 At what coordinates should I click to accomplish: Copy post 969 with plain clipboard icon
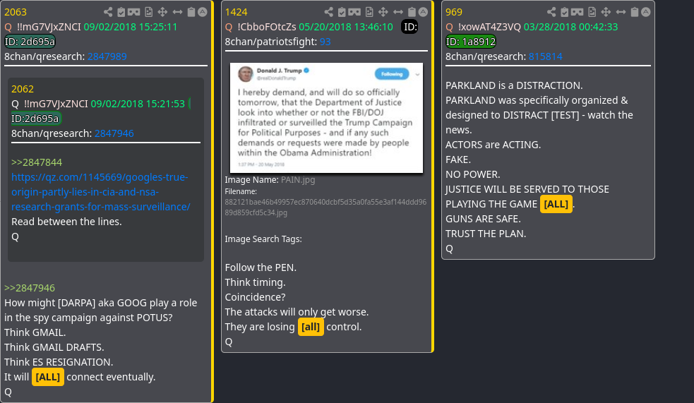click(635, 12)
